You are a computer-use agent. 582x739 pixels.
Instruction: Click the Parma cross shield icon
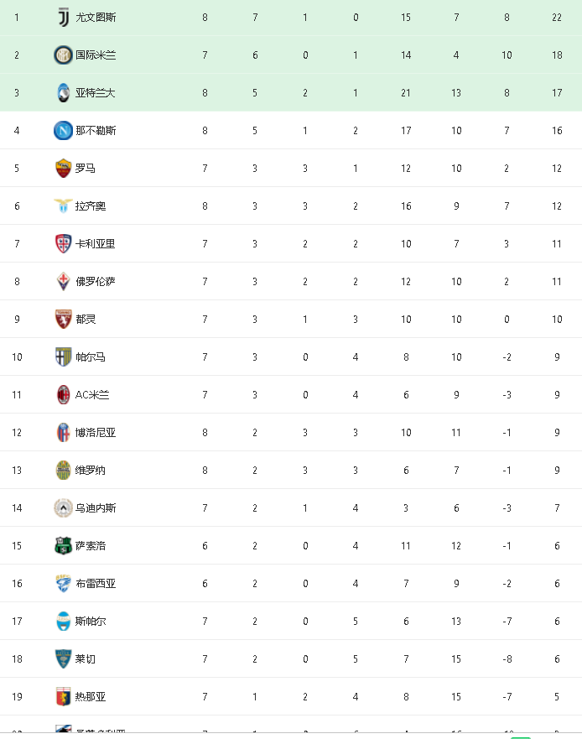pos(63,356)
